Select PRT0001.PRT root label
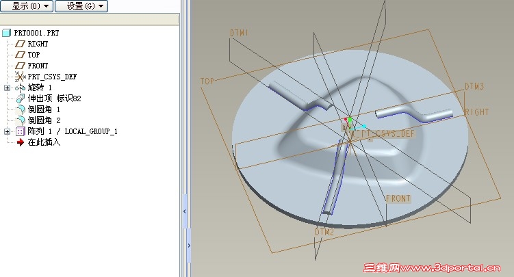The height and width of the screenshot is (277, 514). [36, 33]
